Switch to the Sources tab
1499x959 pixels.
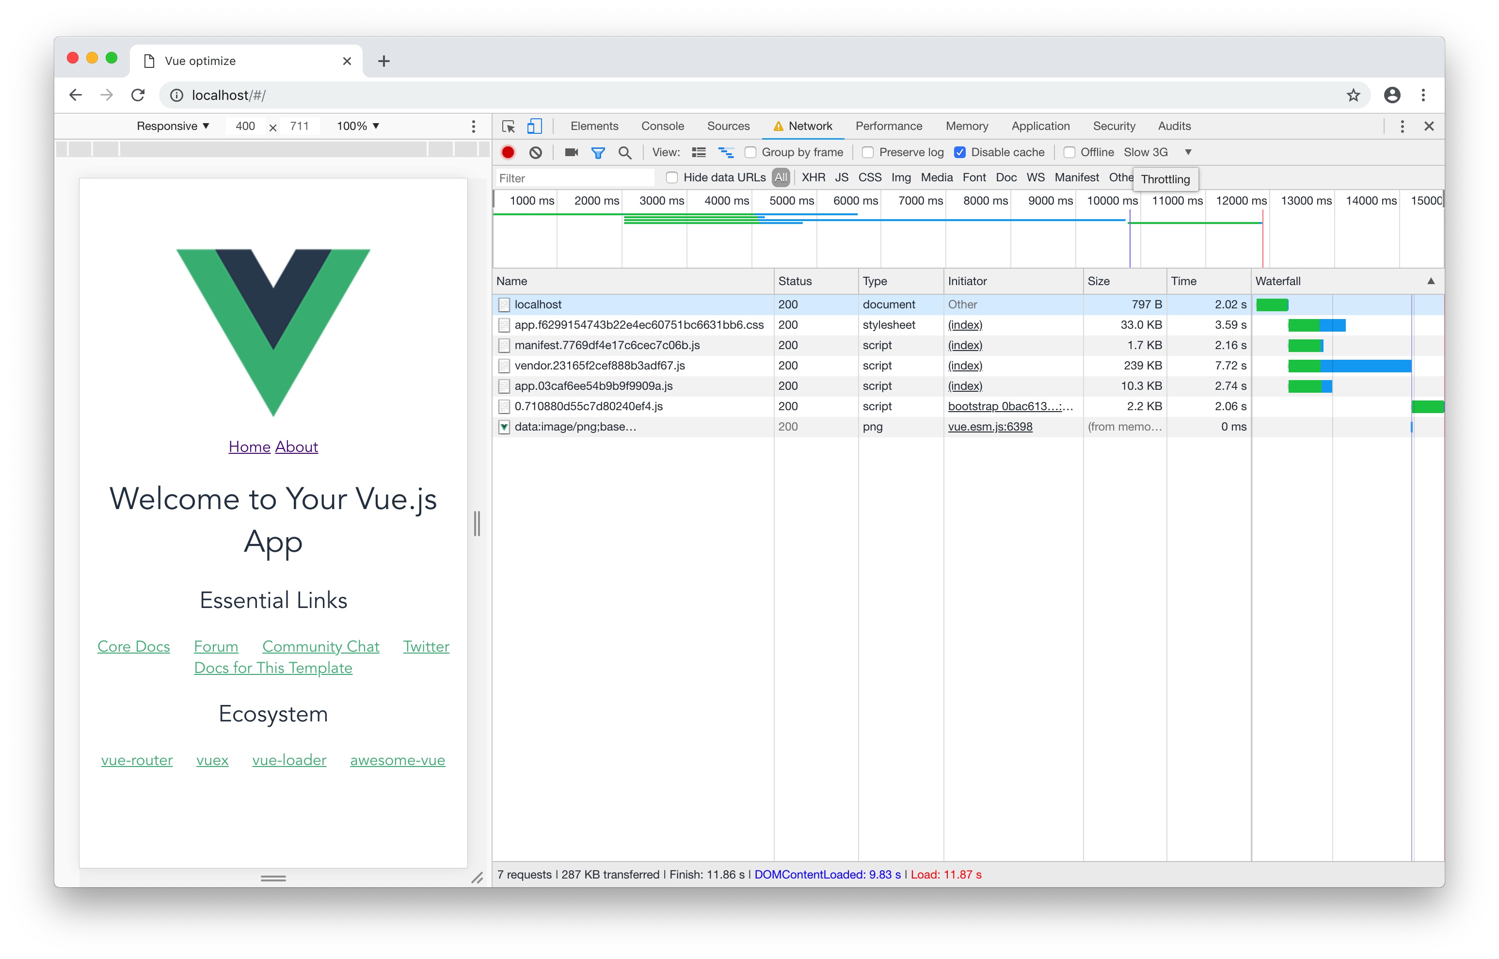[728, 127]
